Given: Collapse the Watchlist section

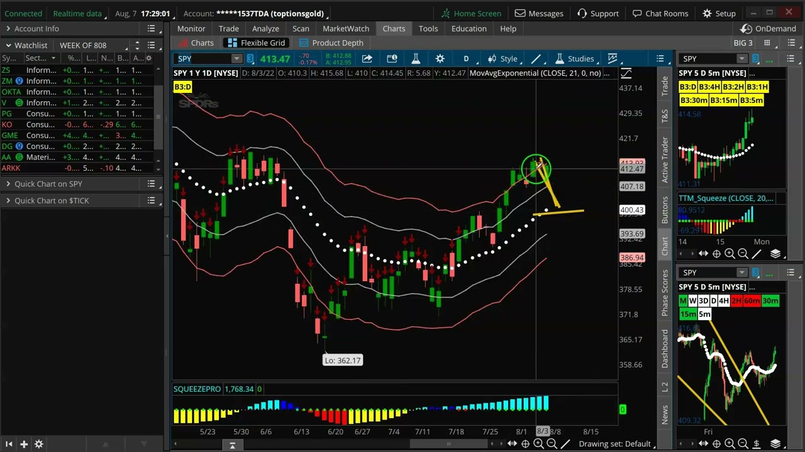Looking at the screenshot, I should click(8, 45).
